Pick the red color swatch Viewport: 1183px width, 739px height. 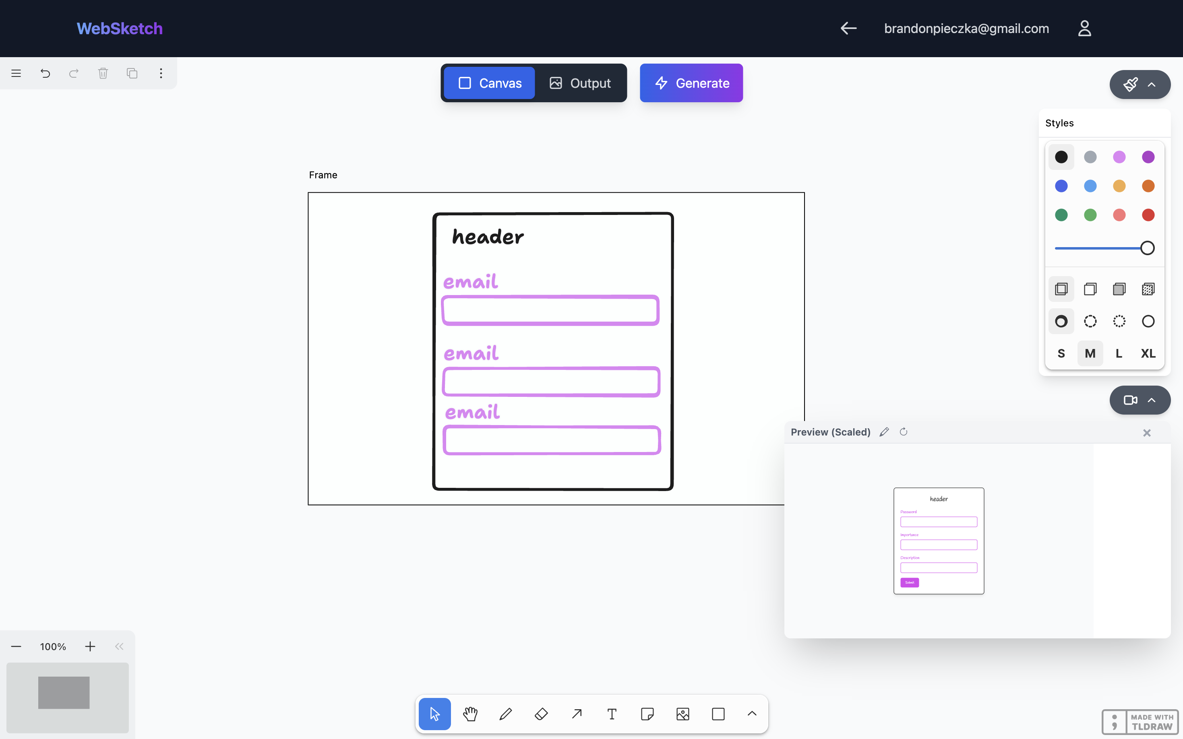coord(1148,215)
